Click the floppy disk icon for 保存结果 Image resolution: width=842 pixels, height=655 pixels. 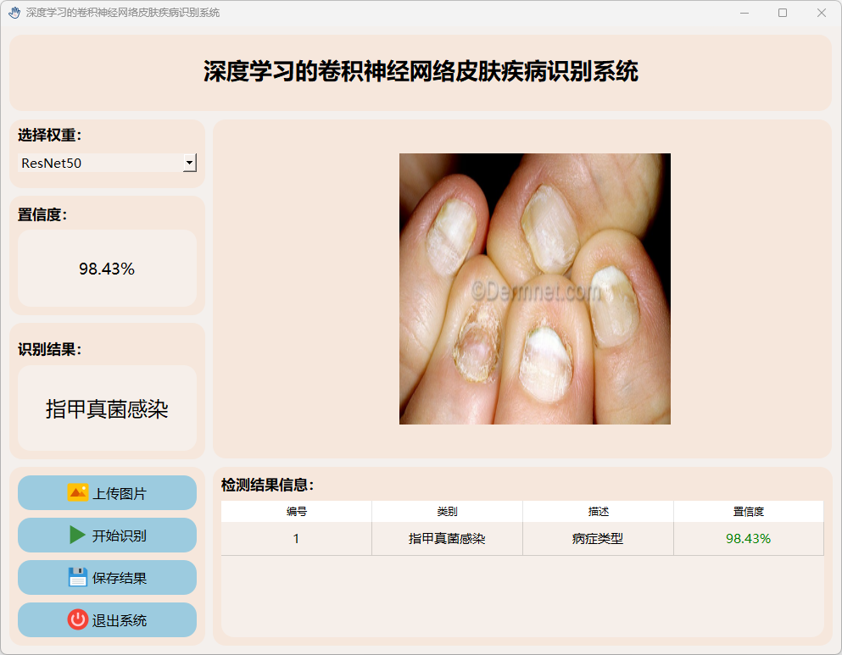78,578
